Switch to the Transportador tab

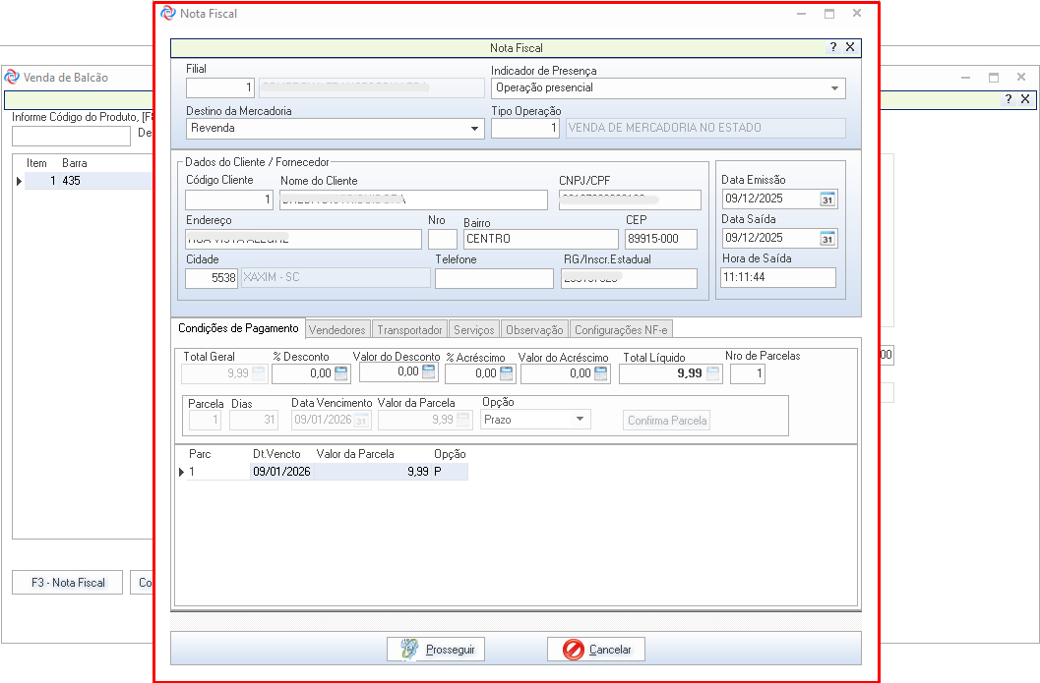click(410, 330)
